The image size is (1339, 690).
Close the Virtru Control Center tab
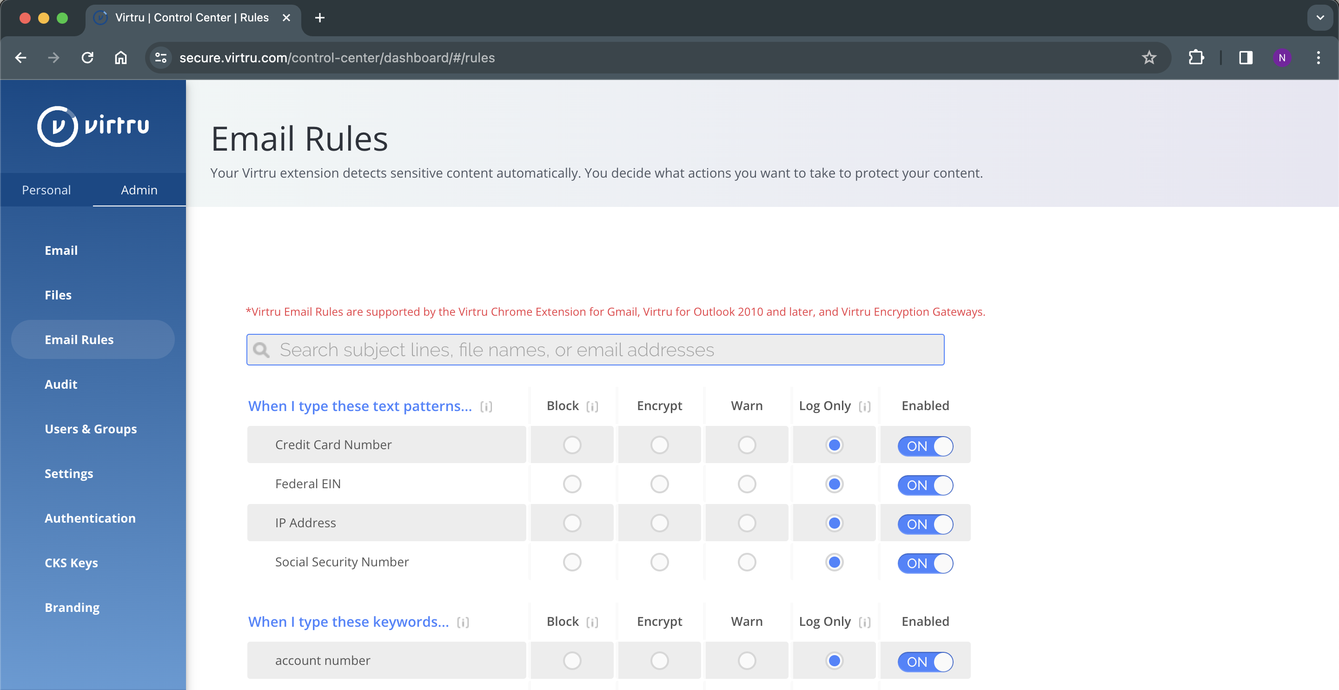coord(286,18)
